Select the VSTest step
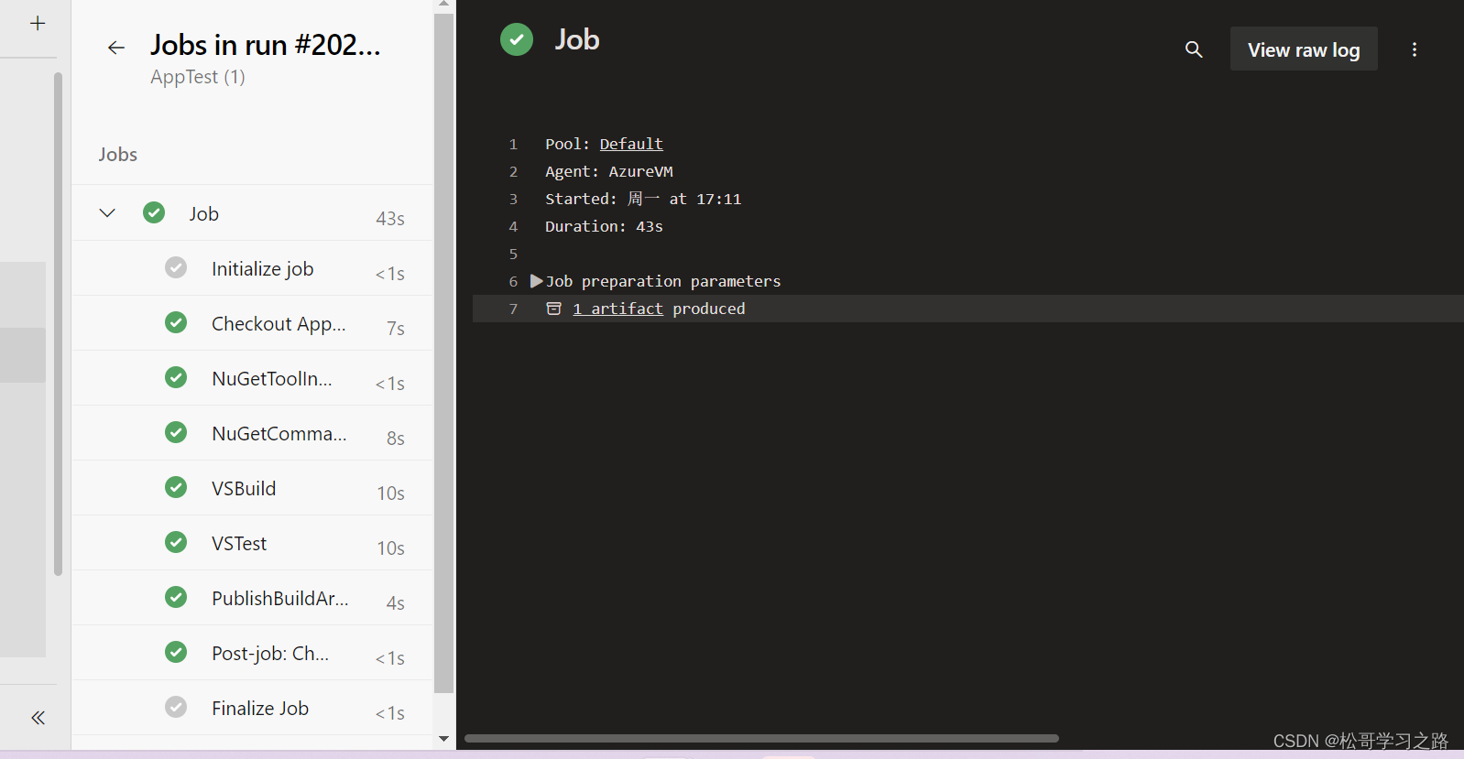This screenshot has width=1464, height=759. (252, 543)
